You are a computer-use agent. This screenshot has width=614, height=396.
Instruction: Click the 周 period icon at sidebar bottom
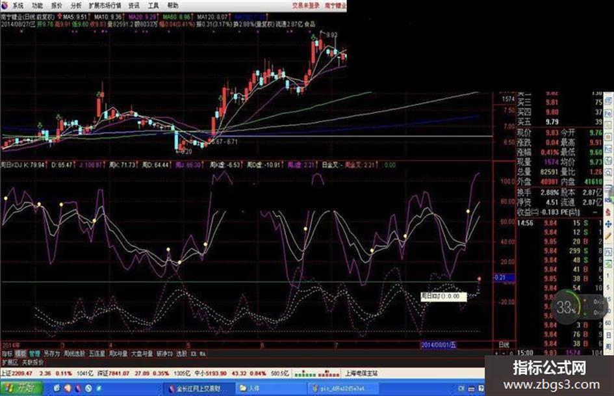pyautogui.click(x=608, y=347)
